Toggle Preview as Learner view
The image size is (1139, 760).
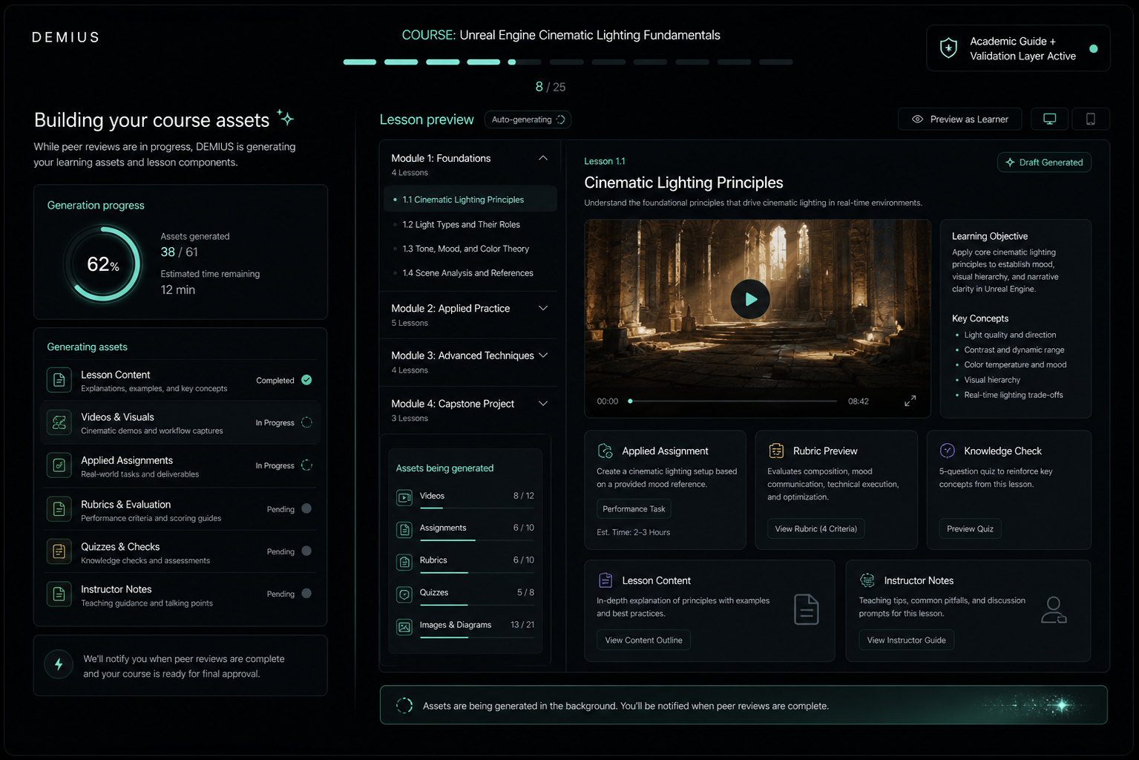coord(959,119)
